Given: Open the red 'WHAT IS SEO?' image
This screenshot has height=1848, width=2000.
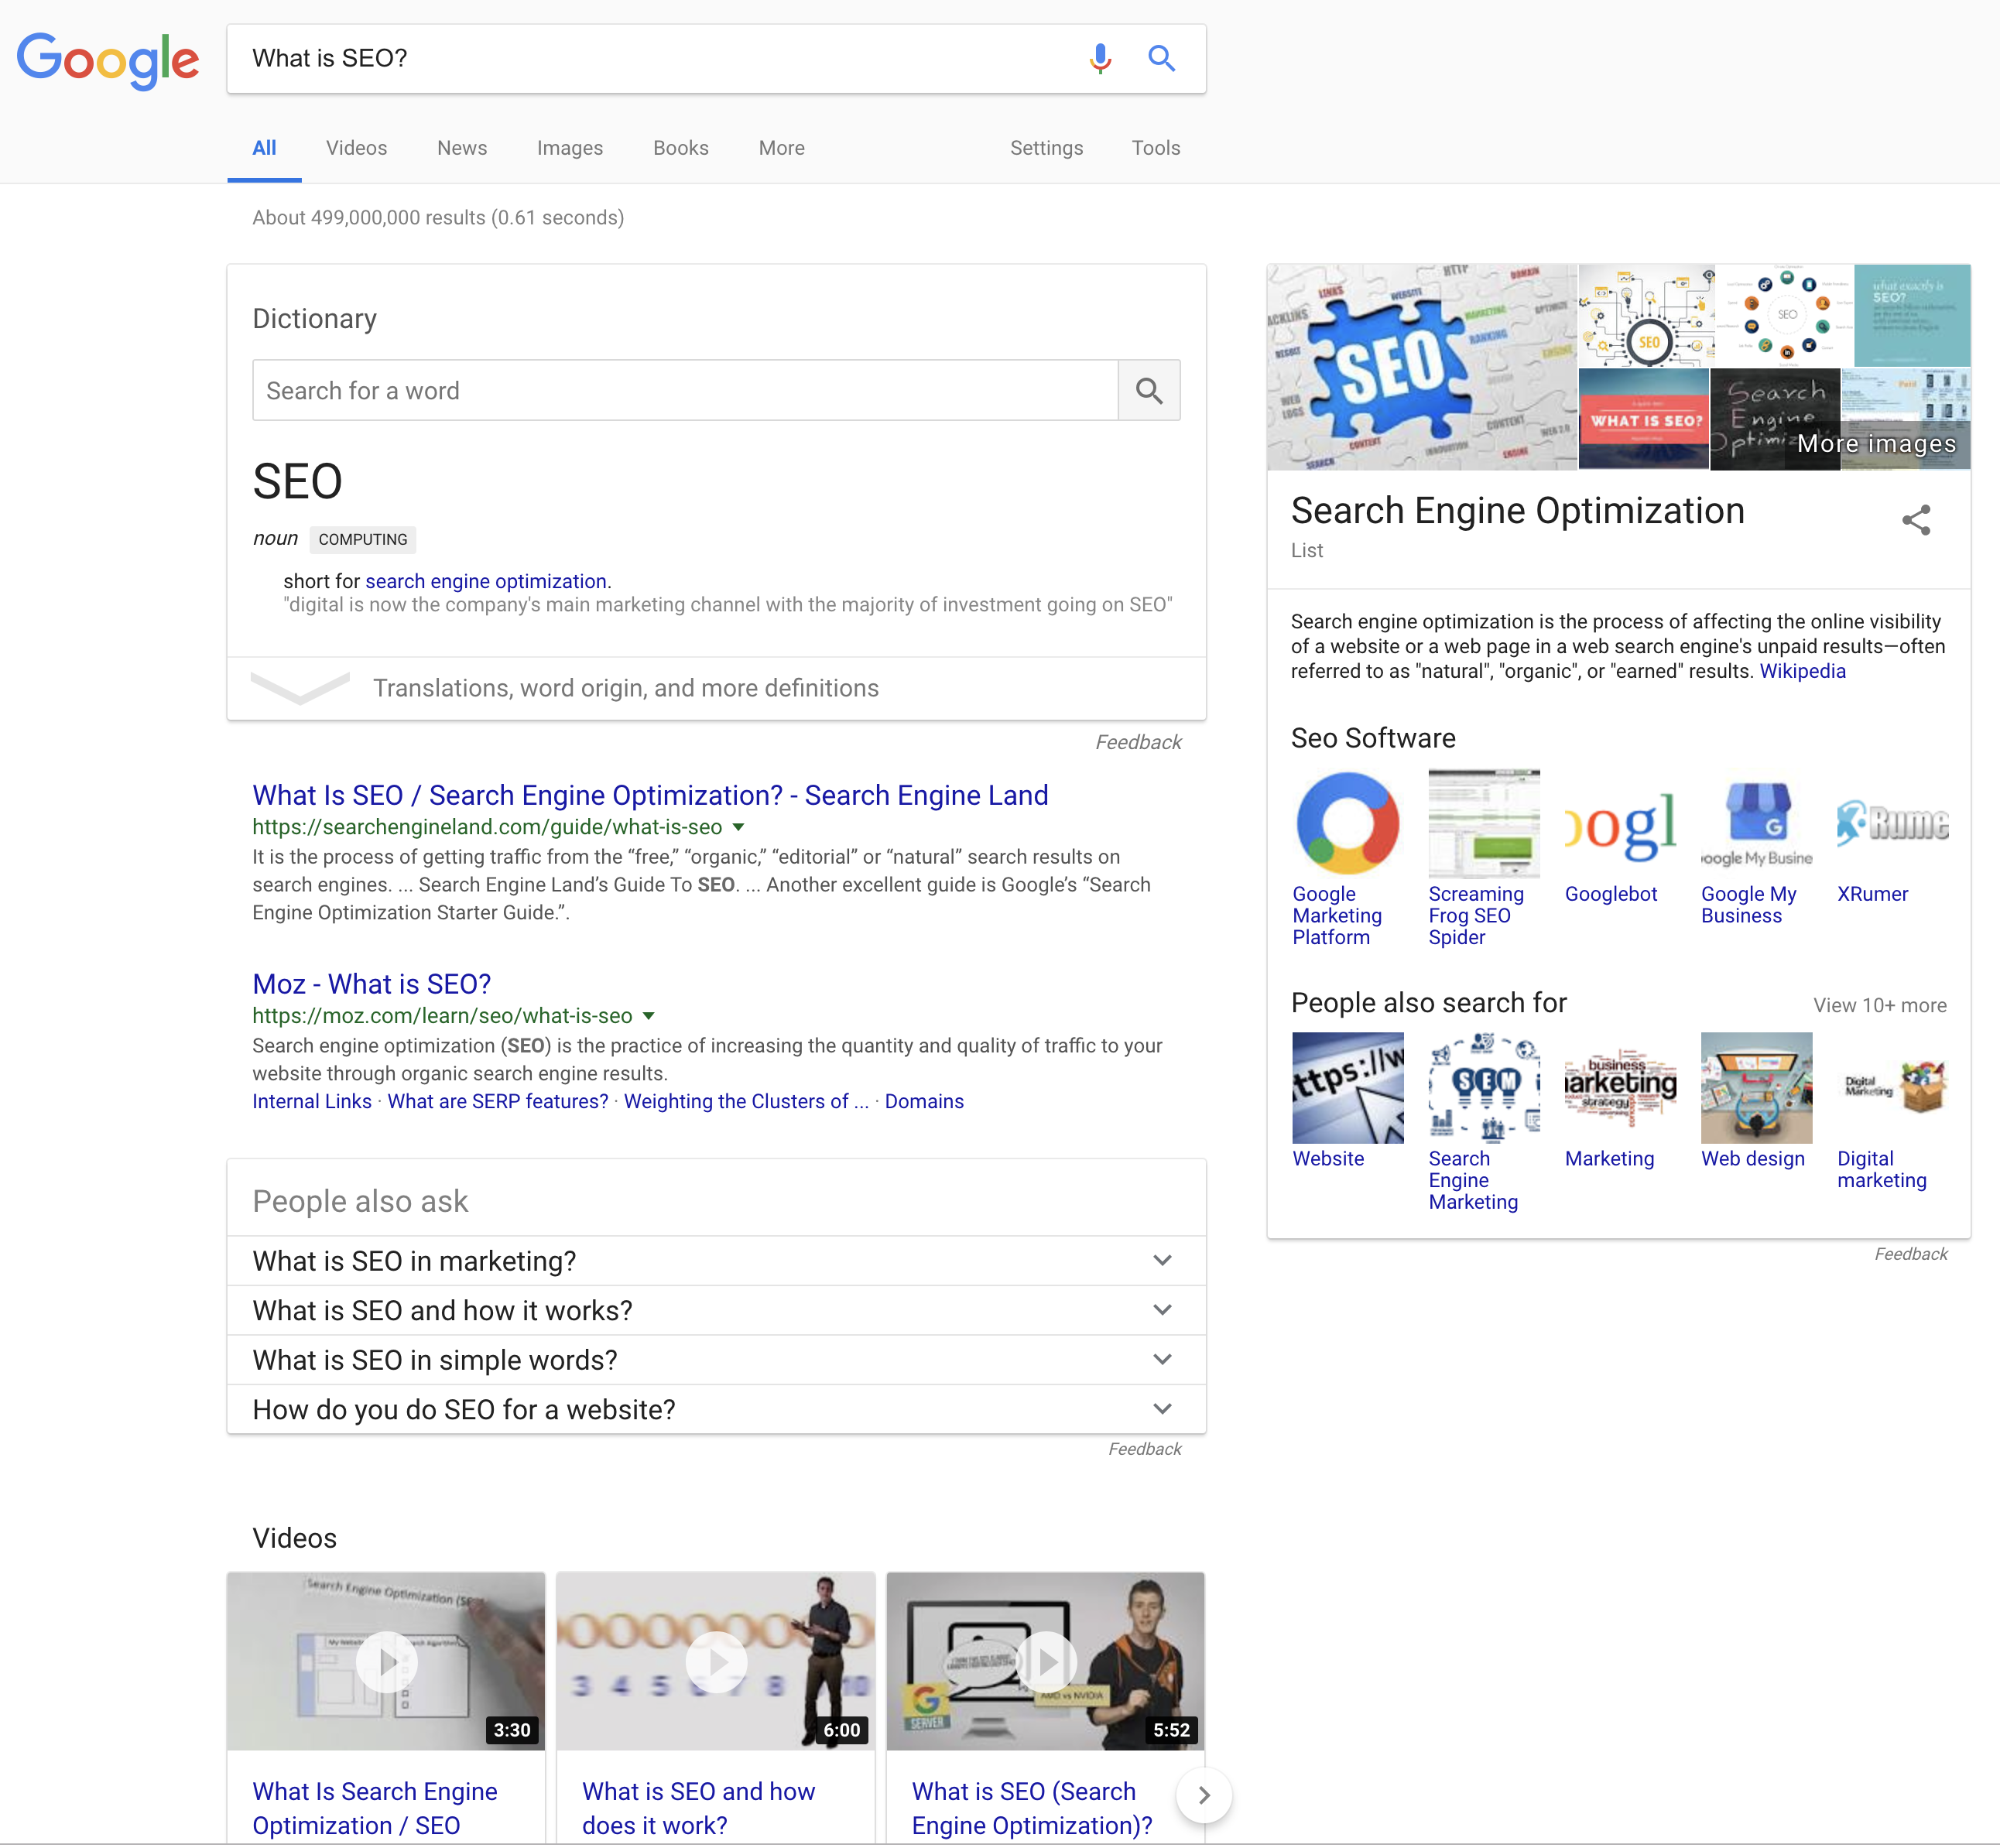Looking at the screenshot, I should point(1643,420).
